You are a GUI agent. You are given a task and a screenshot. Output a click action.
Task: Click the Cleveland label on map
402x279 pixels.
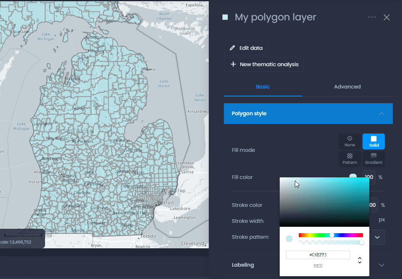(x=192, y=243)
